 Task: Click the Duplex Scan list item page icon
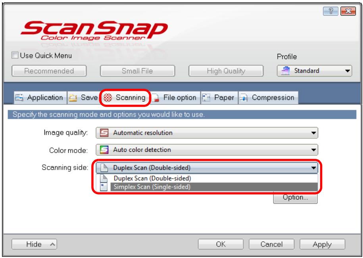(x=104, y=178)
